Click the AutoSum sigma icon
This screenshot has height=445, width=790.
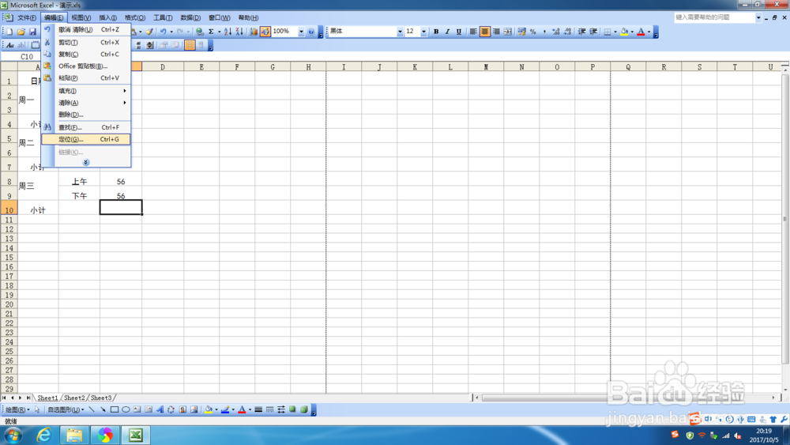[x=211, y=32]
